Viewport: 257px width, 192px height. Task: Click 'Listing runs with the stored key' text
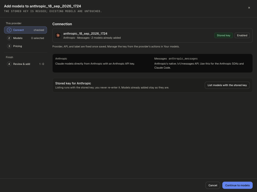[112, 87]
